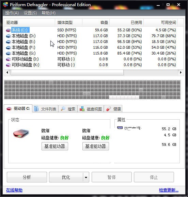Click the file list tab folder icon
The height and width of the screenshot is (197, 188).
[x=36, y=109]
